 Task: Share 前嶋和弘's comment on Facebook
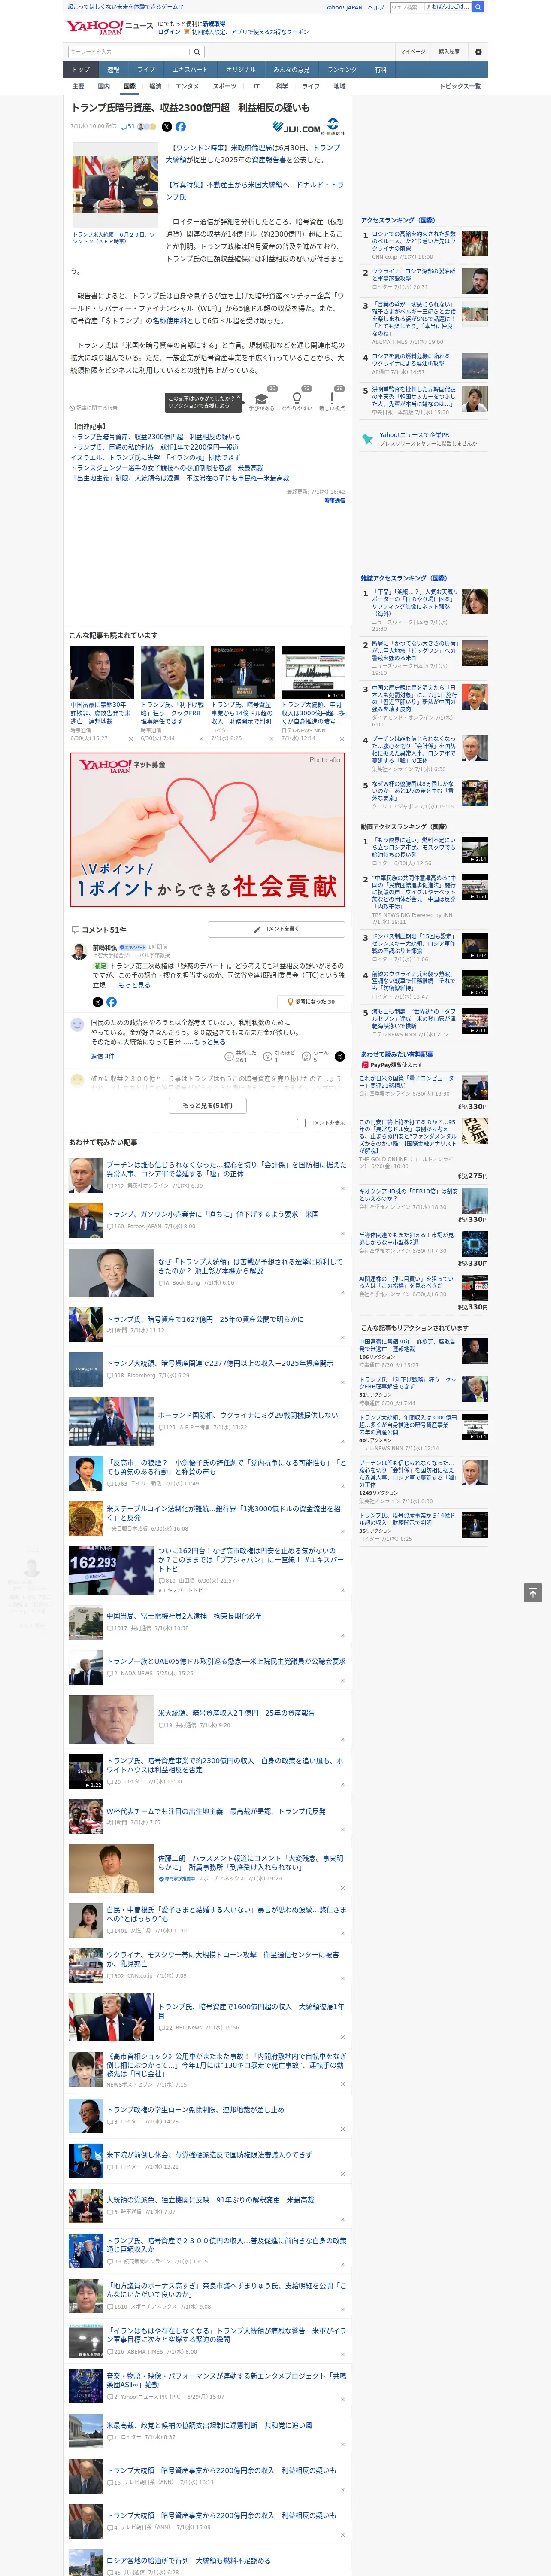pyautogui.click(x=111, y=1001)
